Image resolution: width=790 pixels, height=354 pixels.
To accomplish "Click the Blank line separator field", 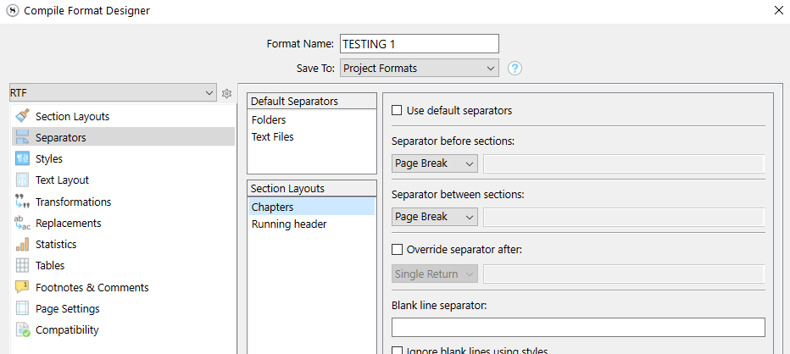I will [578, 327].
